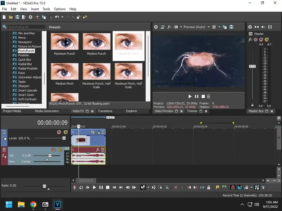Adjust video track Level slider
This screenshot has width=282, height=211.
tap(64, 138)
